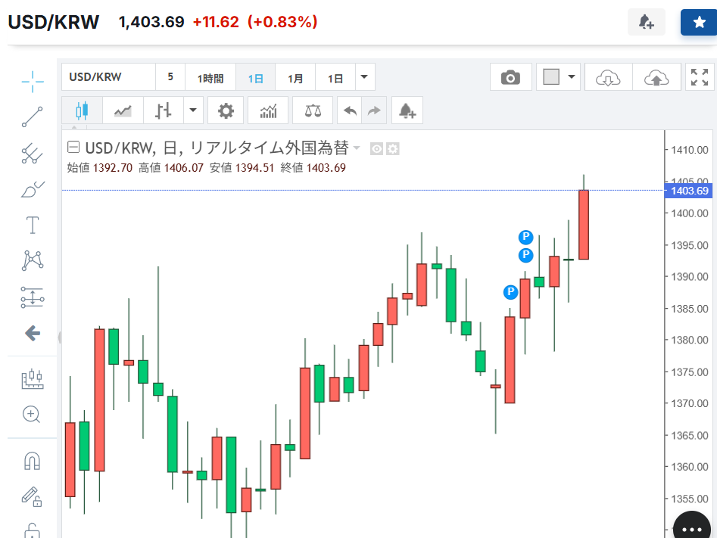Click the left panel collapse handle
This screenshot has width=717, height=538.
60,337
